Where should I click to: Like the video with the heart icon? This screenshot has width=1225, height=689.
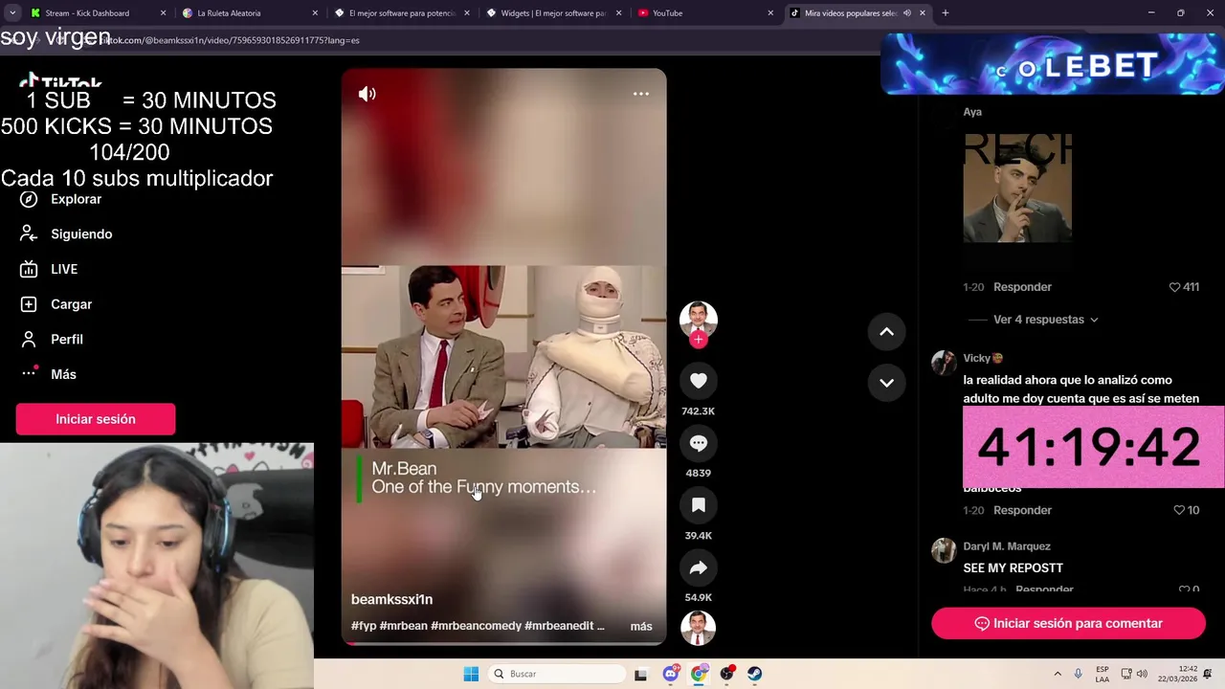pos(699,381)
